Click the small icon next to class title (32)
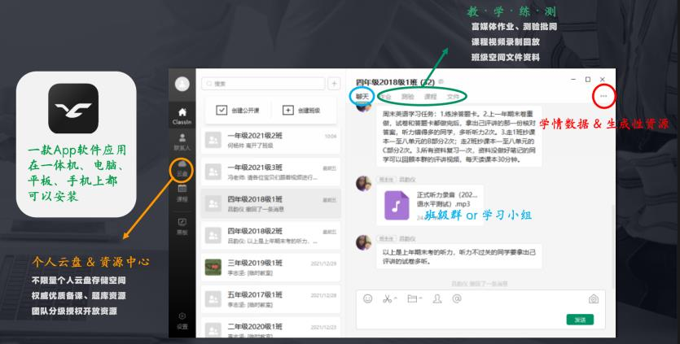The height and width of the screenshot is (344, 680). pos(441,81)
